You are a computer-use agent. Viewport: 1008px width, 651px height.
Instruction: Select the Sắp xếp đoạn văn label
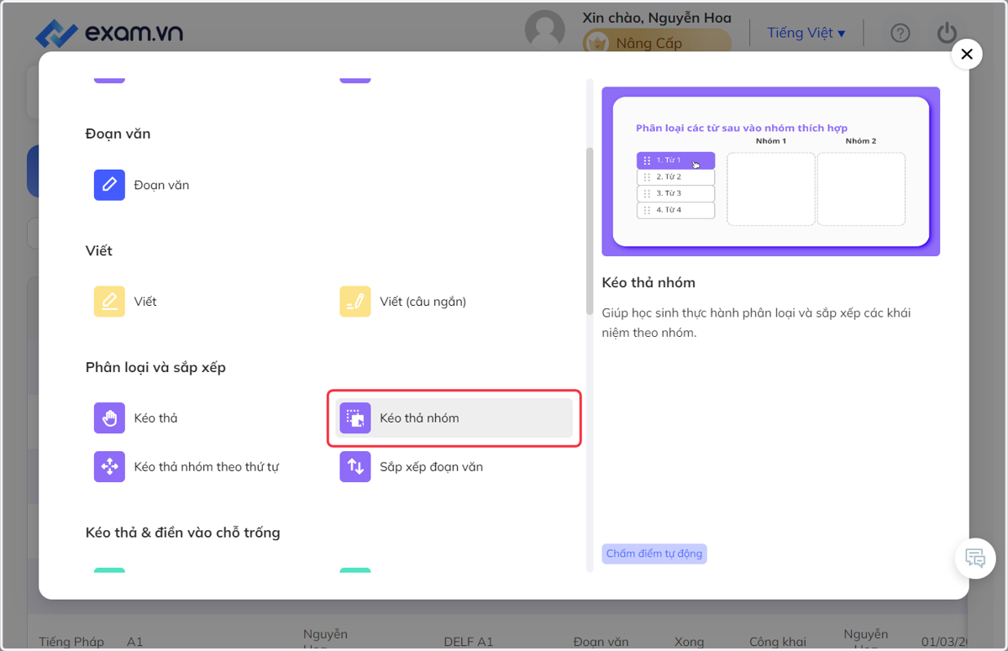pos(431,466)
